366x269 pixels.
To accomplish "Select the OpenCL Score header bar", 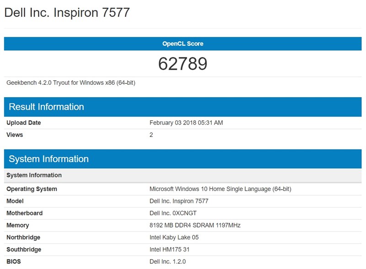I will tap(183, 44).
